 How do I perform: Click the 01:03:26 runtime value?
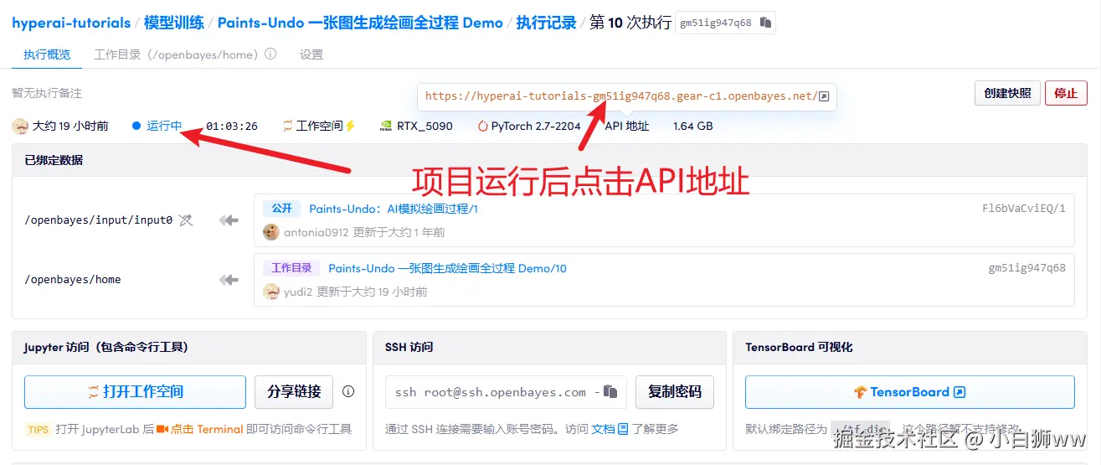tap(232, 127)
